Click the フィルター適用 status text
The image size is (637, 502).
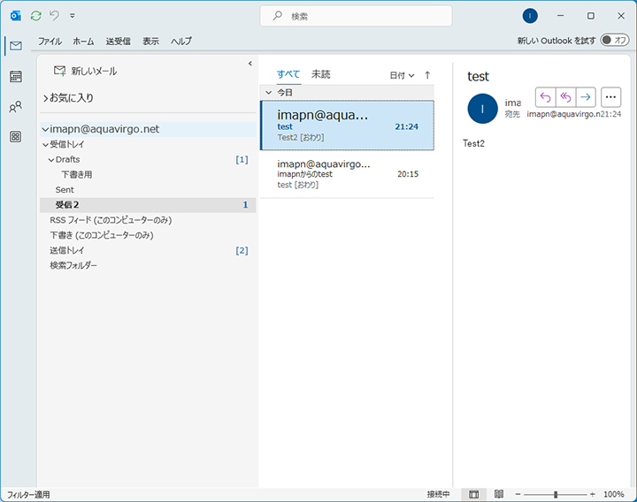click(28, 495)
